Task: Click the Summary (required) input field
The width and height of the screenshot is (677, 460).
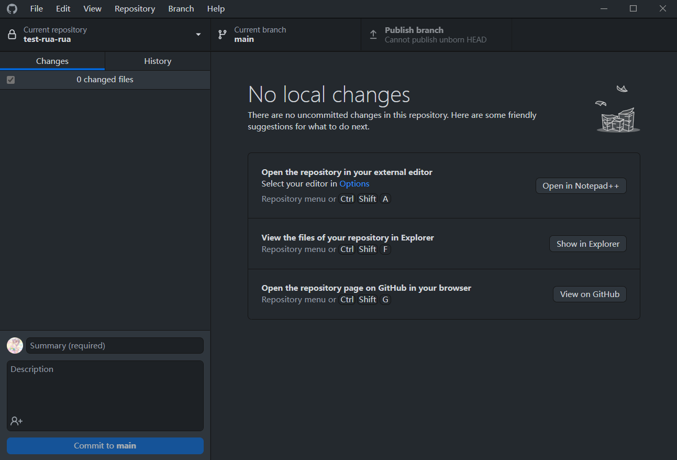Action: click(x=115, y=346)
